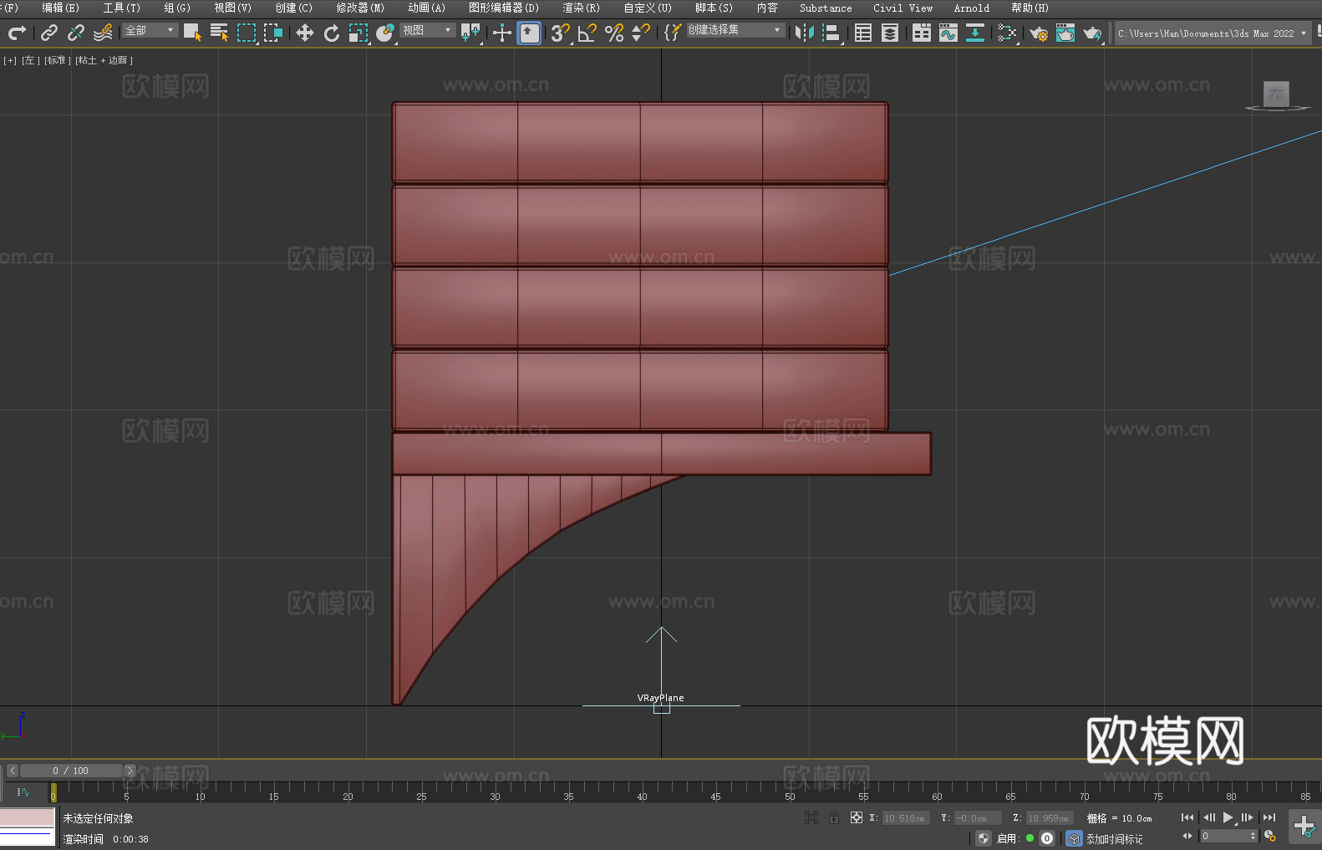
Task: Click viewport [左] view label
Action: pos(30,60)
